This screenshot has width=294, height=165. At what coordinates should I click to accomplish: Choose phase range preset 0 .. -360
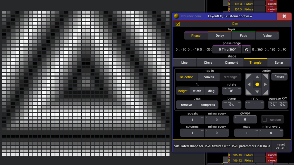(206, 50)
